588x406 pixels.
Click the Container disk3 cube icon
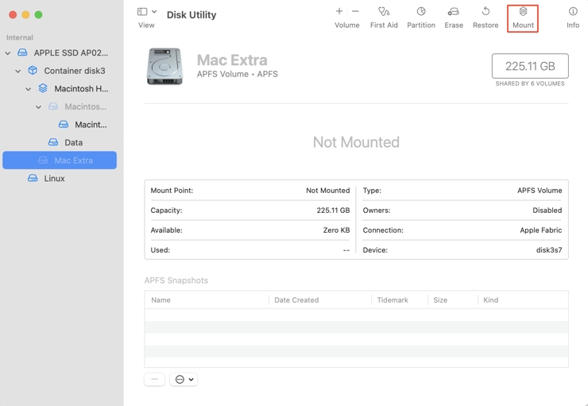coord(33,71)
